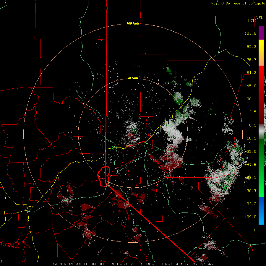Select the 30.1 legend value

252,99
